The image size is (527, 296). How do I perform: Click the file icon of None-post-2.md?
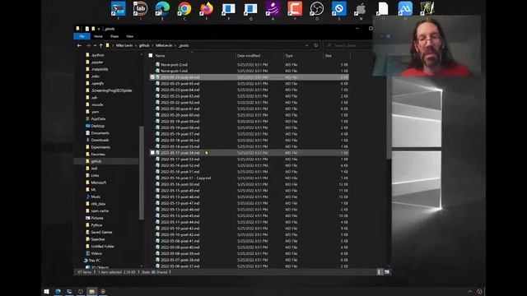coord(157,64)
